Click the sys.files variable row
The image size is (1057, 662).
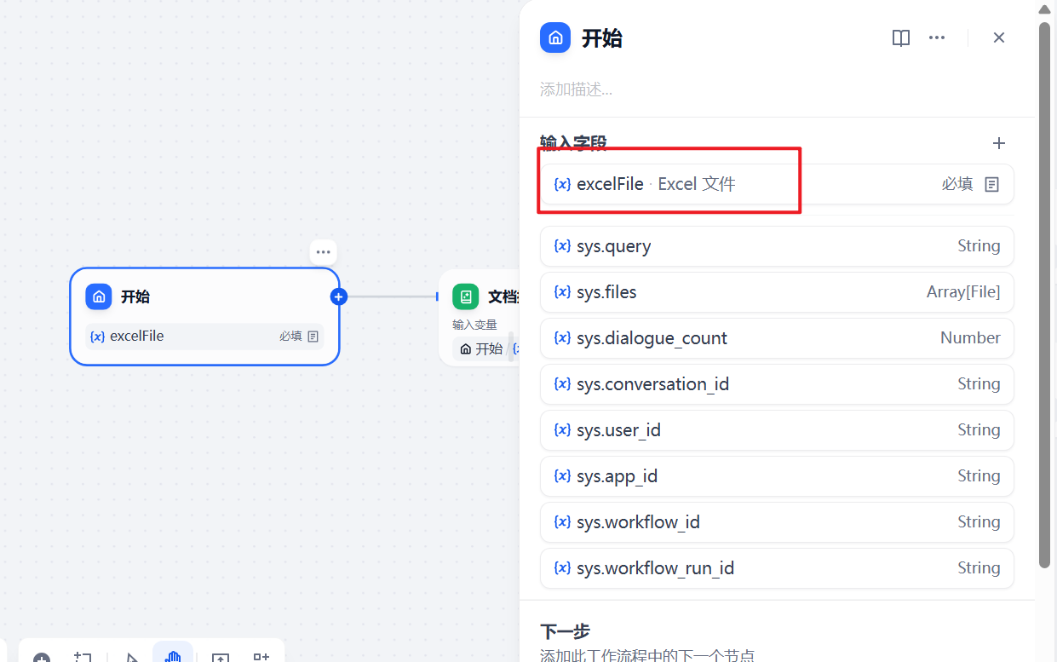(775, 292)
